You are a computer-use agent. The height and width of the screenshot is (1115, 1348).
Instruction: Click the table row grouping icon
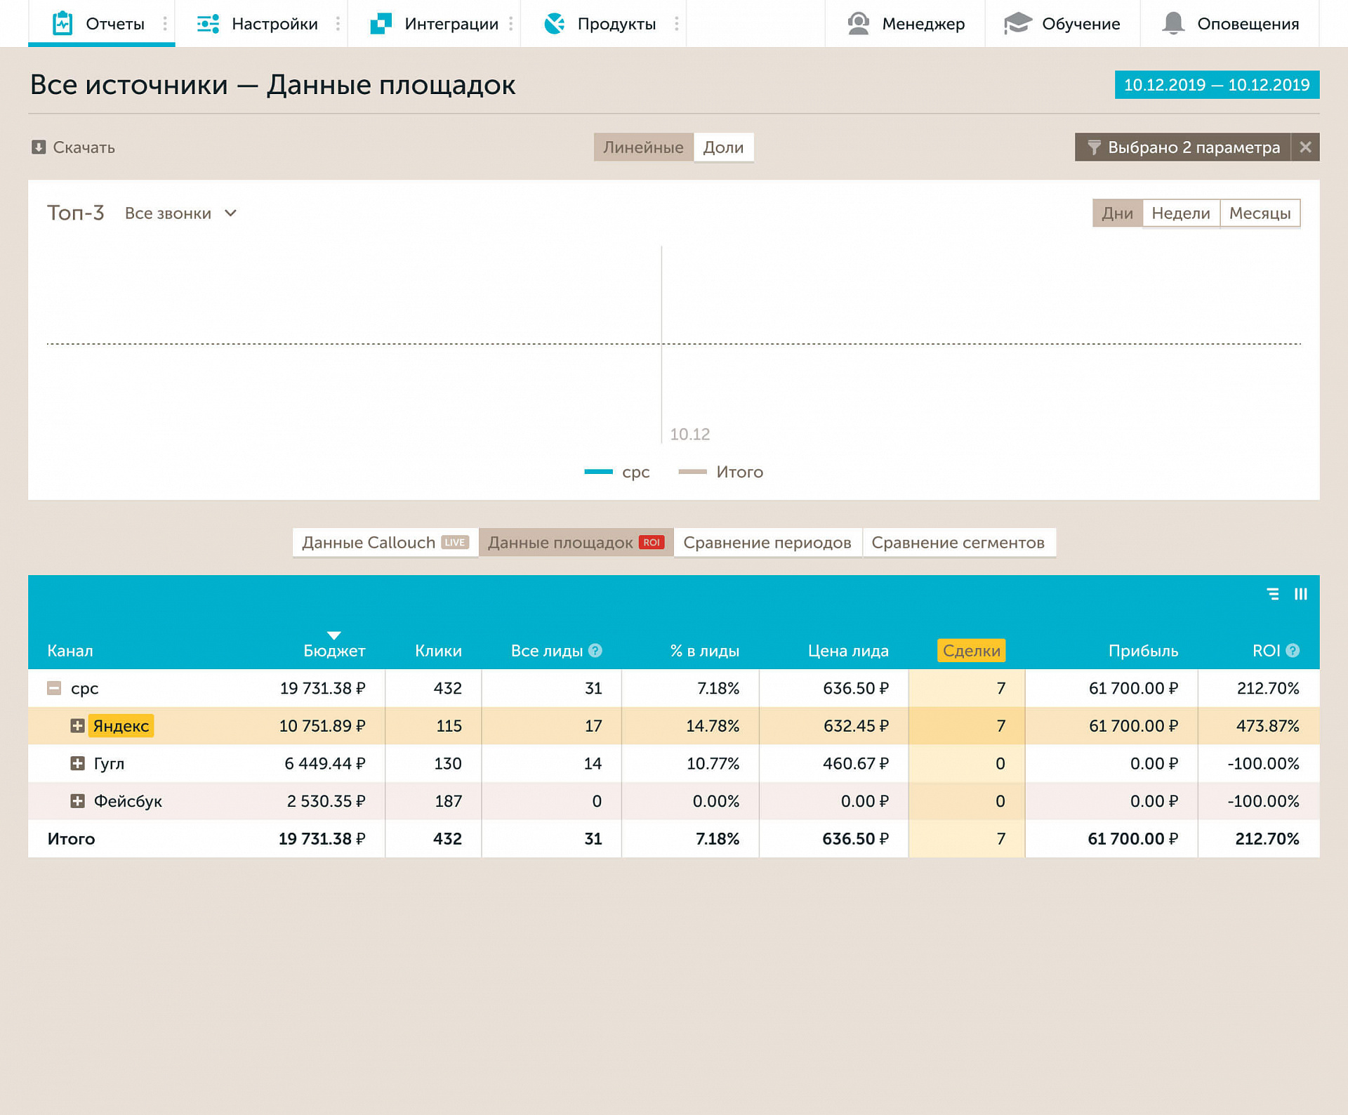(x=1273, y=594)
